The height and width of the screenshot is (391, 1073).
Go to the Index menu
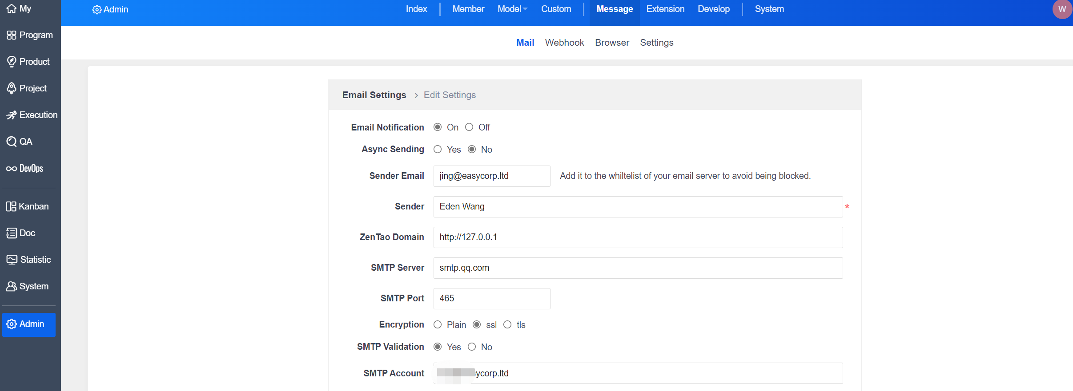416,9
